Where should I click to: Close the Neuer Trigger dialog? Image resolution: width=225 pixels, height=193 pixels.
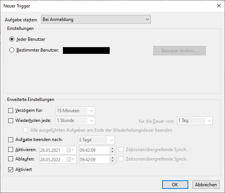[x=219, y=6]
